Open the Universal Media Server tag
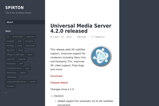This screenshot has width=159, height=106. pos(16,82)
